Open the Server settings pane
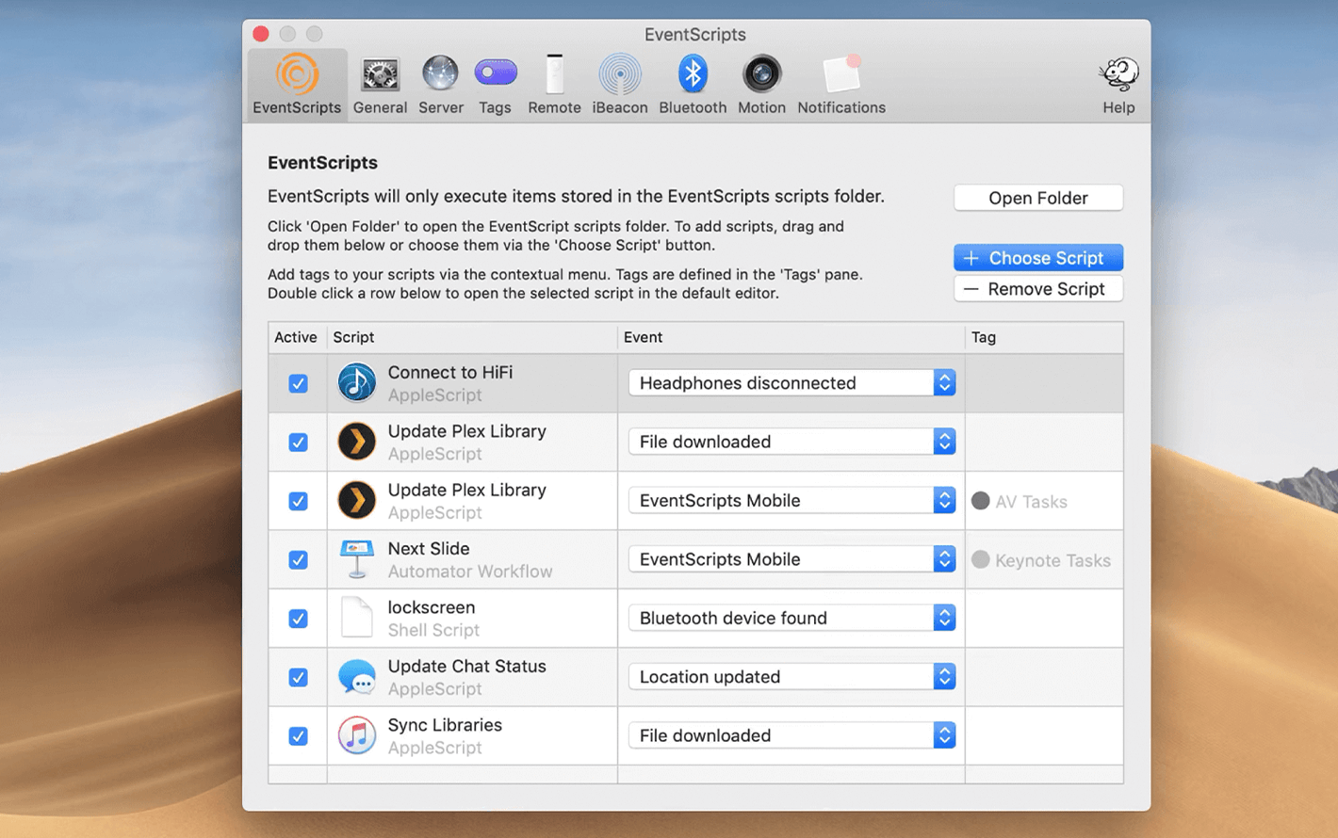1338x838 pixels. click(440, 85)
